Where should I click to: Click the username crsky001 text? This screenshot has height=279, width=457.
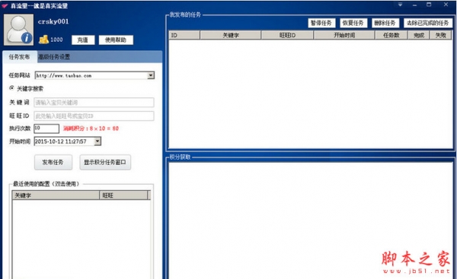click(x=53, y=21)
